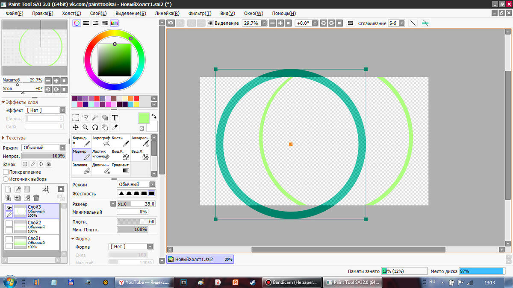This screenshot has width=513, height=288.
Task: Select the Zoom magnifier tool
Action: coord(85,127)
